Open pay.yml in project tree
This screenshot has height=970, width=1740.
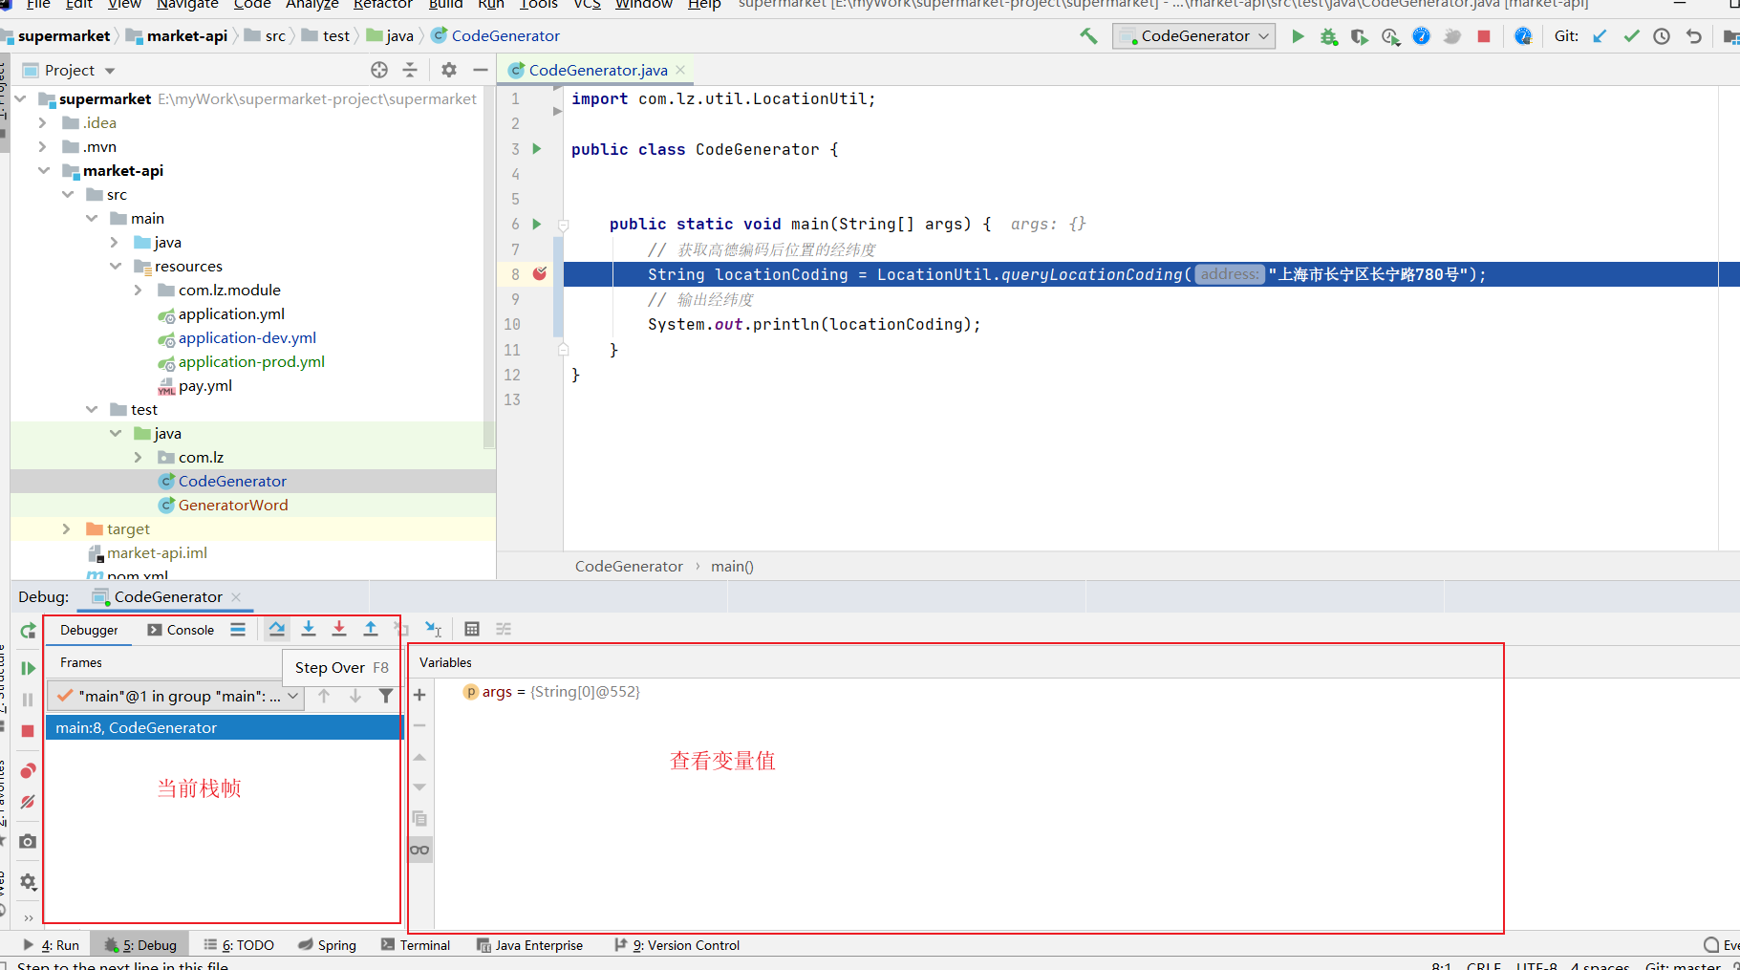(205, 385)
